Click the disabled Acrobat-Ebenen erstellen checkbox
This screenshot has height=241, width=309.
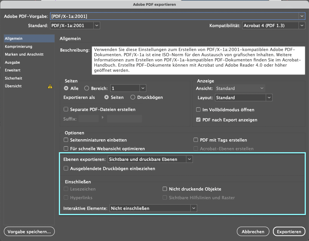(196, 148)
